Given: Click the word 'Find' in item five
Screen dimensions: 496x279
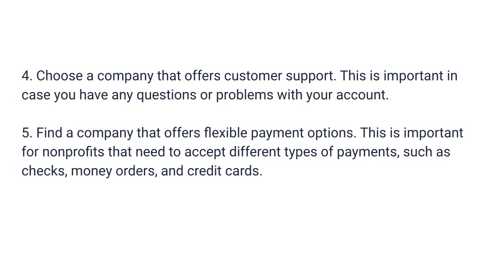Looking at the screenshot, I should (x=49, y=133).
